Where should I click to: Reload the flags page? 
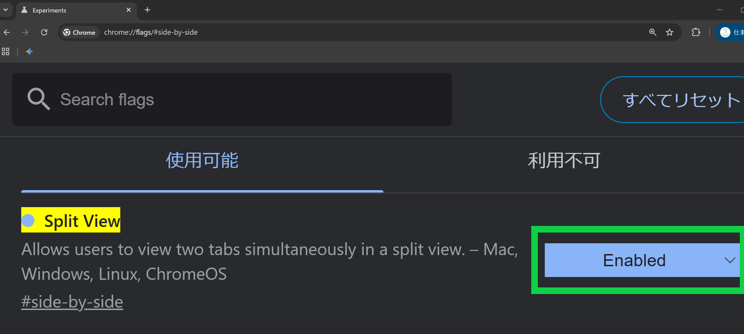pos(44,32)
